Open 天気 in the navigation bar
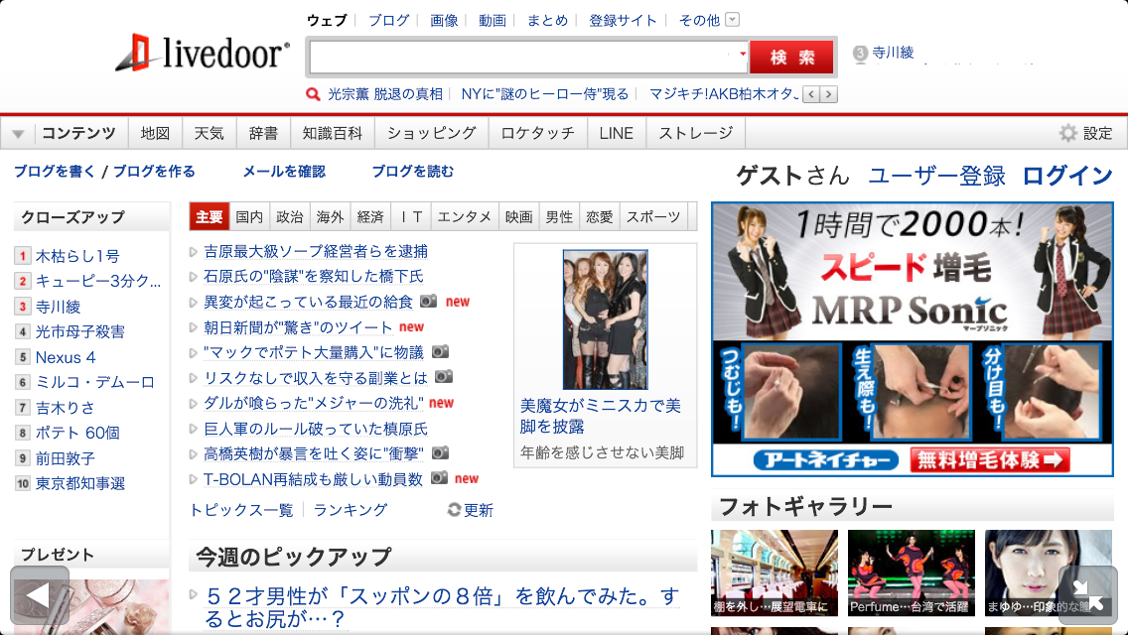Screen dimensions: 1128x635 210,133
